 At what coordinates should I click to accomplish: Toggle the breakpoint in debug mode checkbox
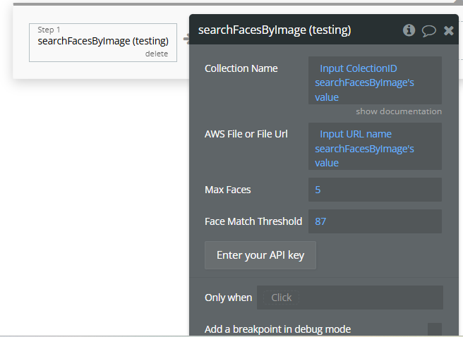tap(435, 329)
